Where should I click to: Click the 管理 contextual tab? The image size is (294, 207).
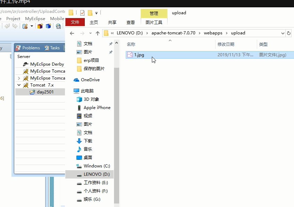click(x=154, y=13)
